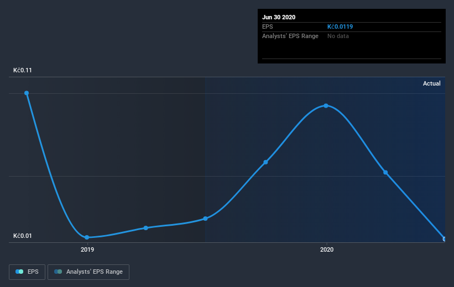Screen dimensions: 454x287
Task: Click the 'Jun 30 2020' tooltip date
Action: click(279, 17)
